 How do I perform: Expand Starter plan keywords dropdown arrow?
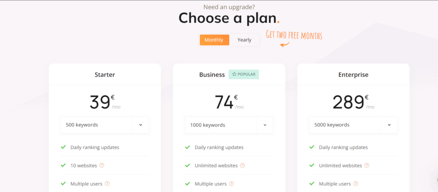click(140, 125)
